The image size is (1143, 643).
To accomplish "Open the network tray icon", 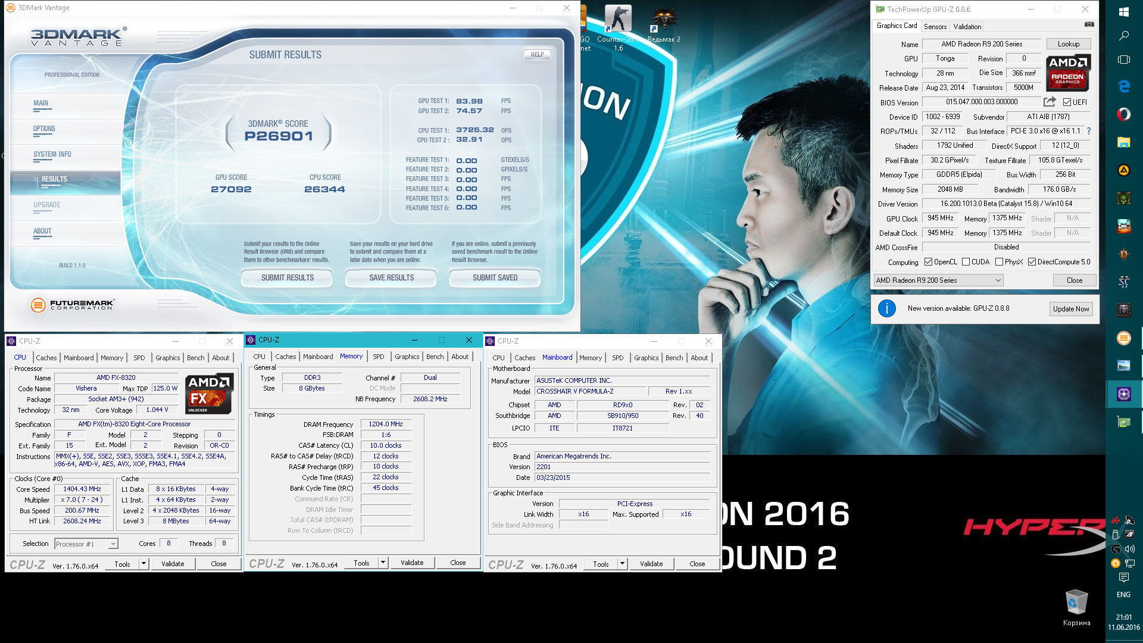I will 1130,563.
